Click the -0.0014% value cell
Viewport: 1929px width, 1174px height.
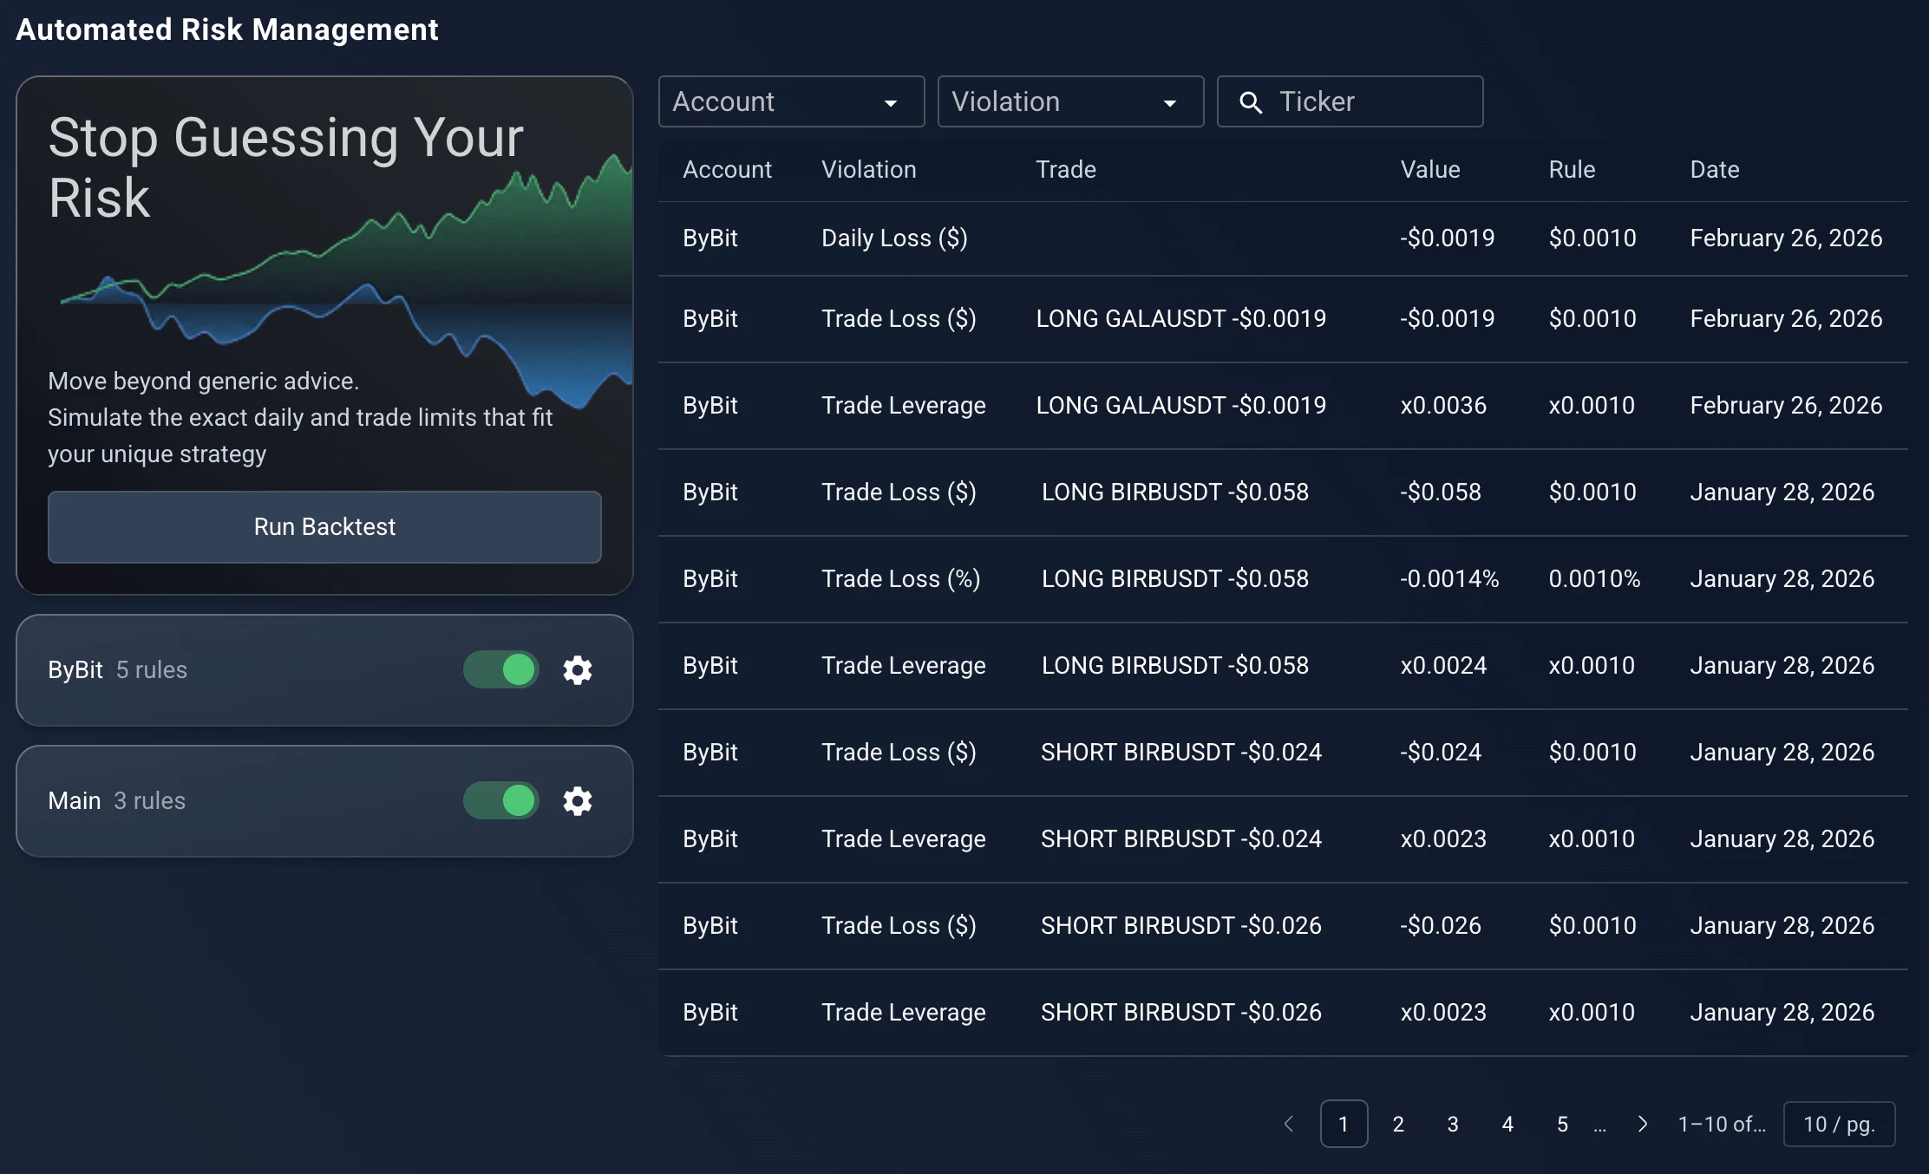[1449, 579]
